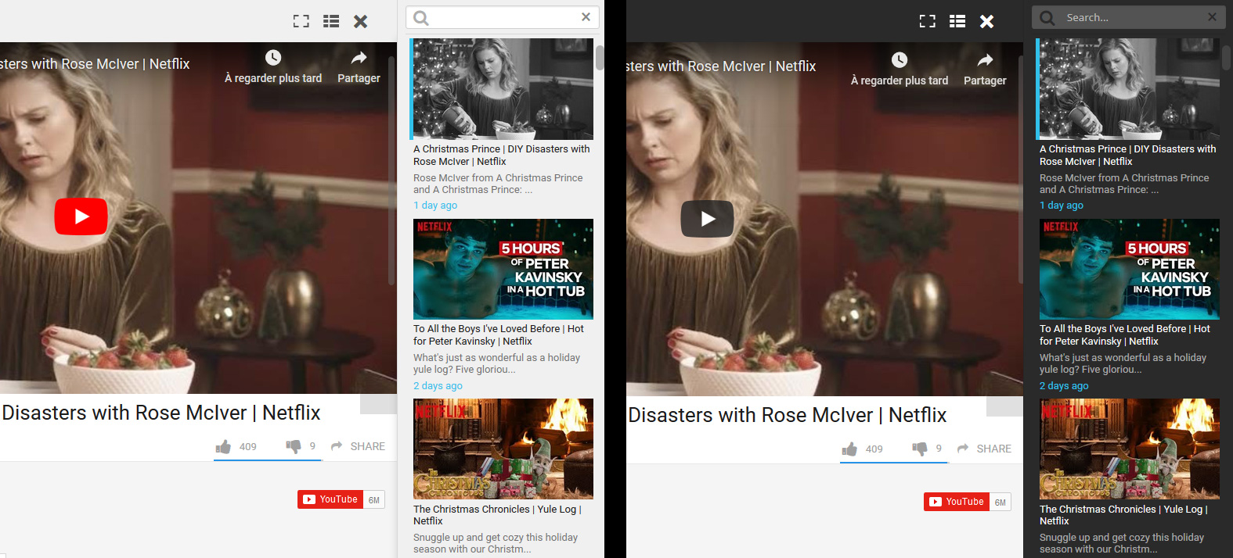Open Christmas Chronicles thumbnail in dark sidebar

click(1130, 449)
